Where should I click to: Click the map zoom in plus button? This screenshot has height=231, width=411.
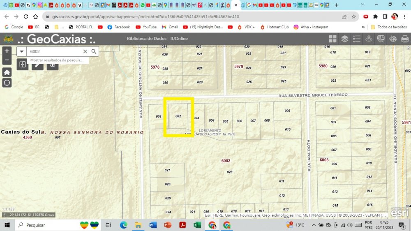(7, 51)
